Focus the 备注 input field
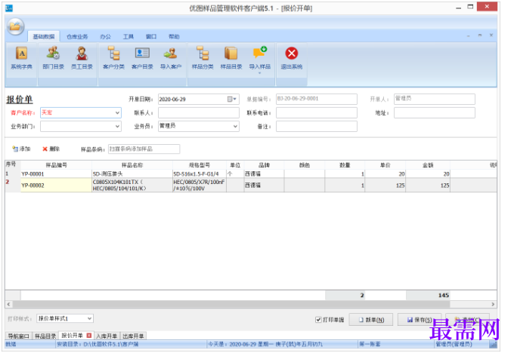Viewport: 514px width, 353px height. point(317,126)
